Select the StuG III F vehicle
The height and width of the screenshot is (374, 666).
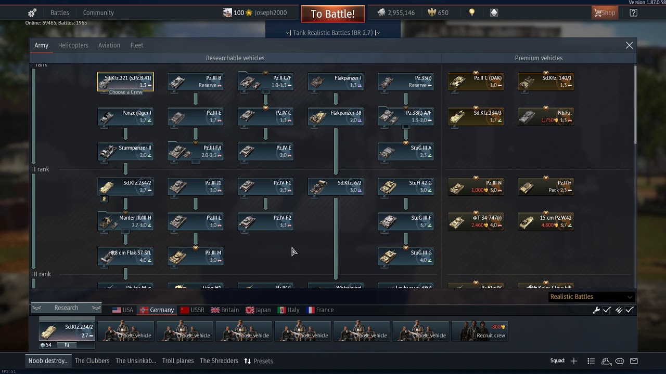(x=406, y=221)
